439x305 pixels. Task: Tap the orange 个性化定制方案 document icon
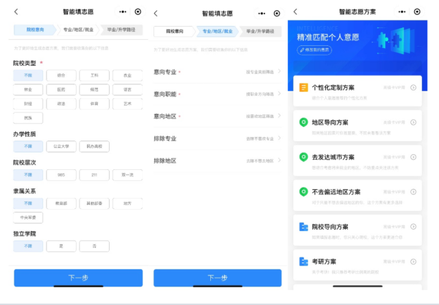303,87
